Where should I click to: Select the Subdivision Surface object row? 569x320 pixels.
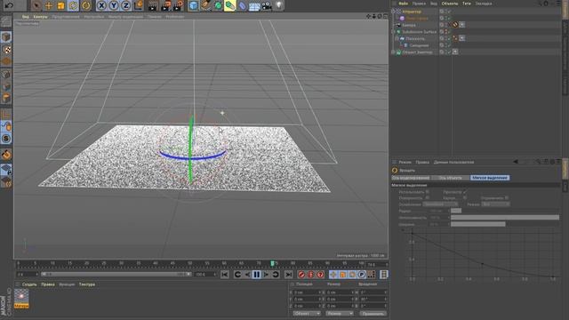point(419,32)
